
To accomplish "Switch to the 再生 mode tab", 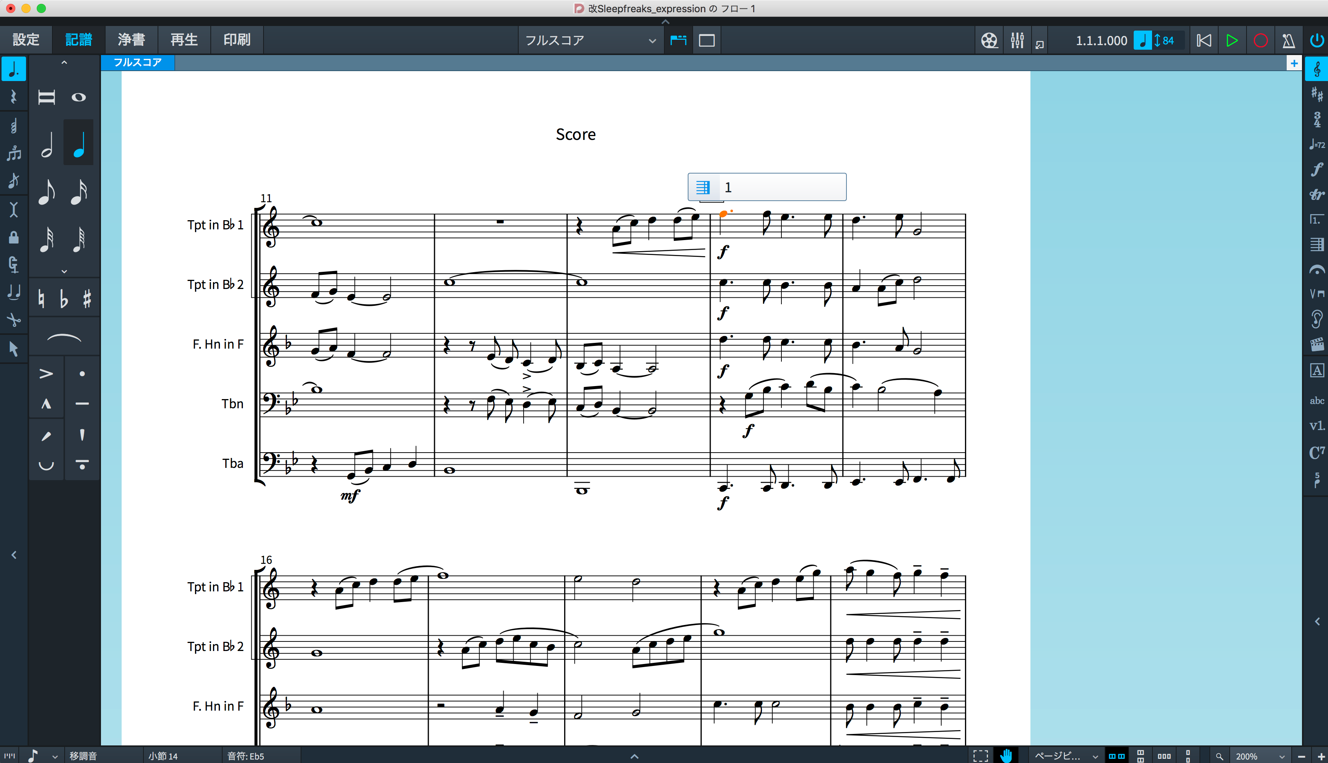I will pos(184,40).
